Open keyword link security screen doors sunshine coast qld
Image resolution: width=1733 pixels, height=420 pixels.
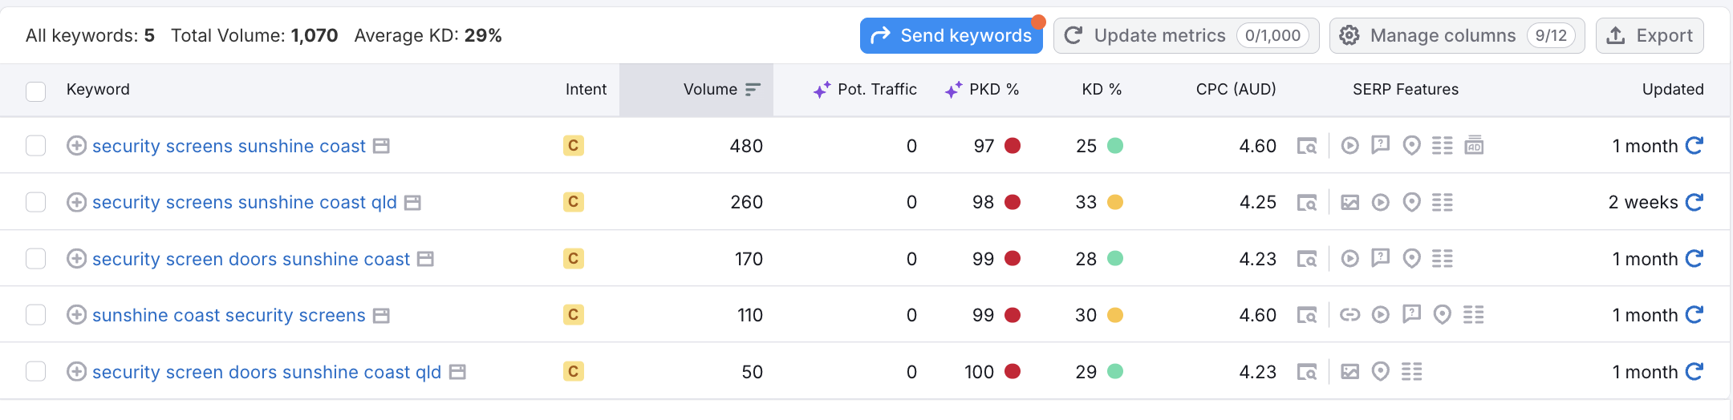coord(266,372)
